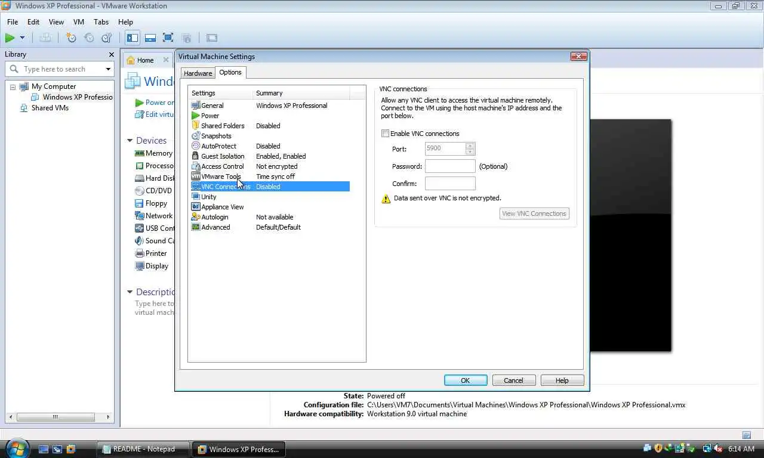
Task: Click the View VNC Connections button
Action: pos(534,213)
